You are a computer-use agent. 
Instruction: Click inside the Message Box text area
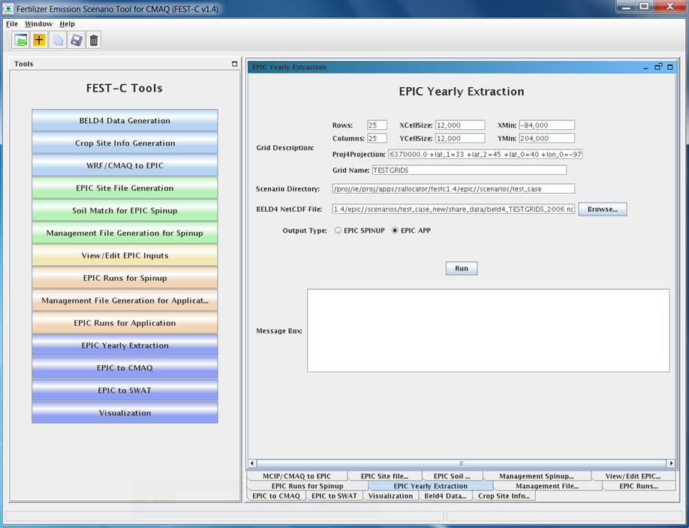tap(488, 330)
